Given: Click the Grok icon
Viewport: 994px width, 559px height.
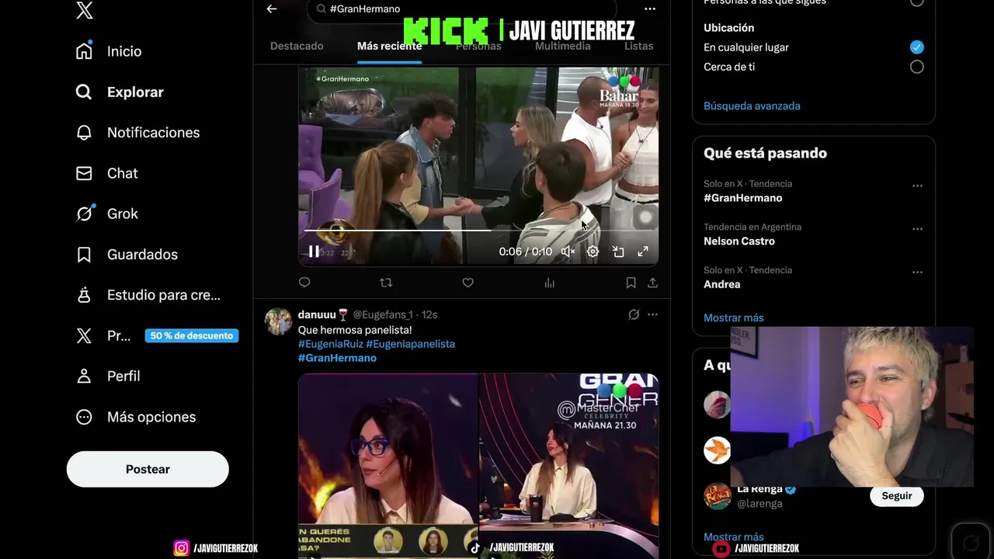Looking at the screenshot, I should point(84,214).
